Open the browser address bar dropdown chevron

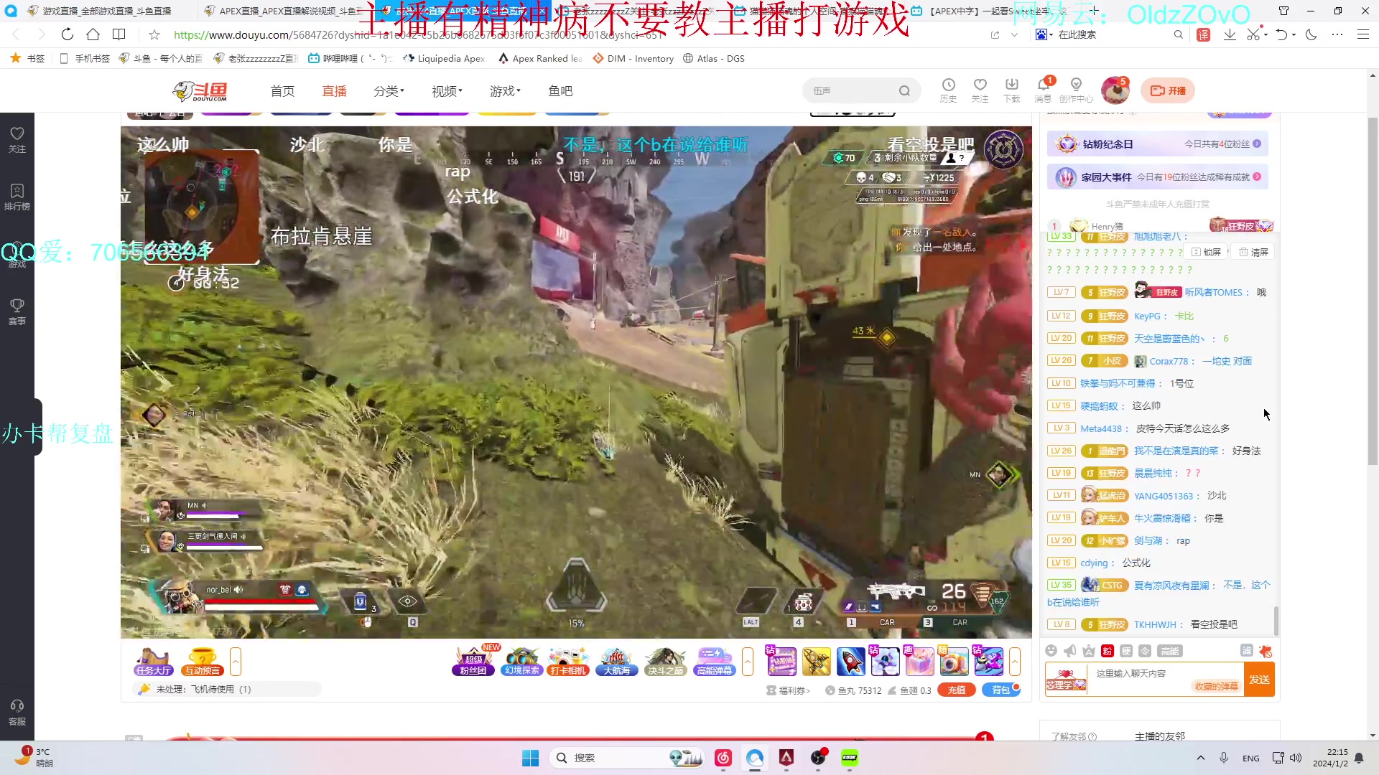tap(1014, 34)
